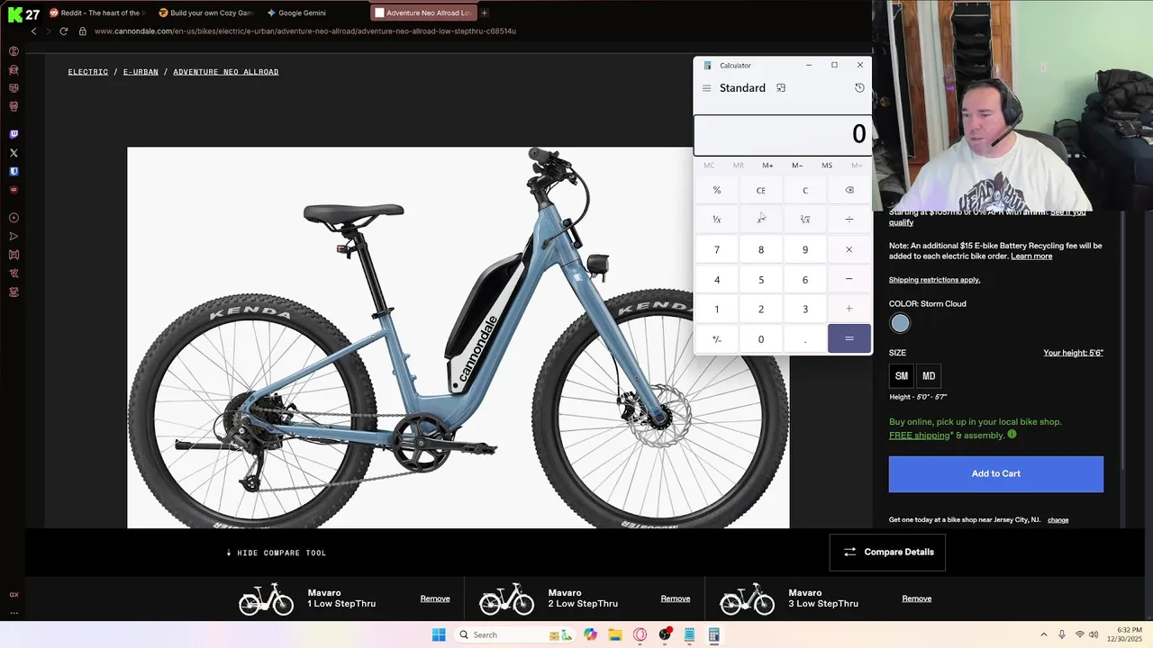Toggle Calculator keep-on-top mode
Screen dimensions: 1153x648
(x=781, y=88)
